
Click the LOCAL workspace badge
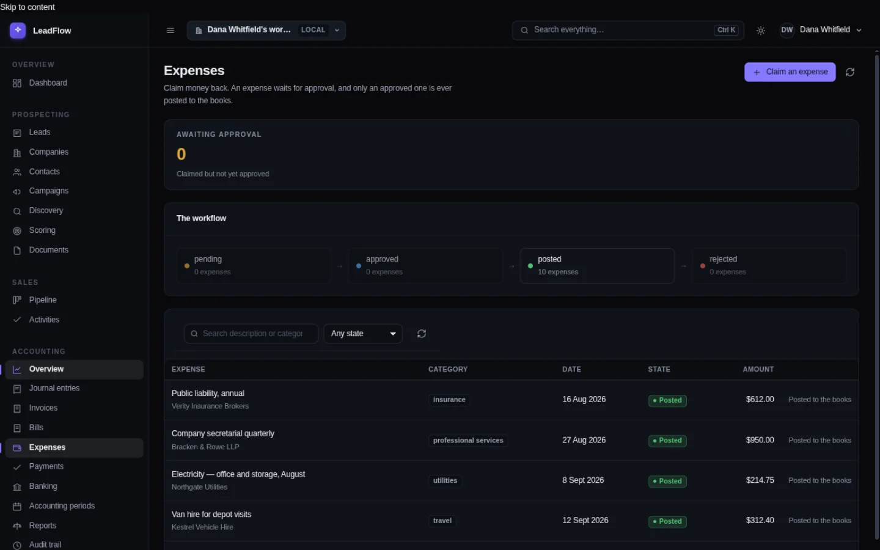click(313, 30)
